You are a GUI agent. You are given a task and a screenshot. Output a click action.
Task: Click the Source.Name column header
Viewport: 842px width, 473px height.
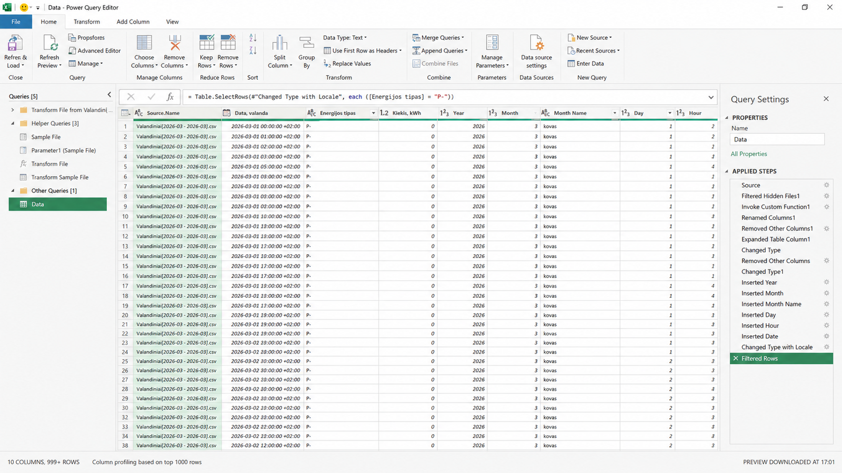click(177, 113)
